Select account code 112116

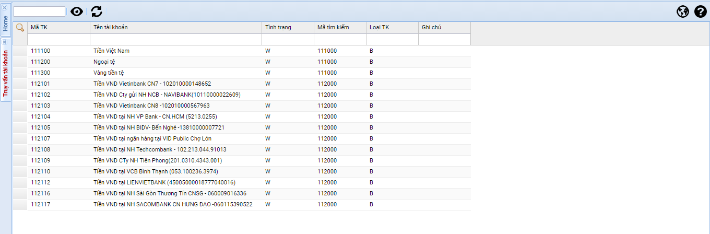tap(41, 193)
